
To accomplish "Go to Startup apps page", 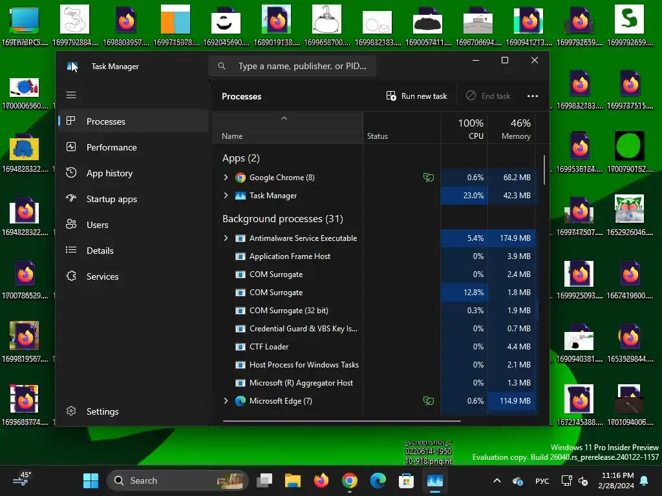I will pos(133,199).
